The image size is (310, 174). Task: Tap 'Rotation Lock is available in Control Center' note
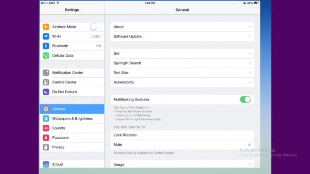coord(144,153)
